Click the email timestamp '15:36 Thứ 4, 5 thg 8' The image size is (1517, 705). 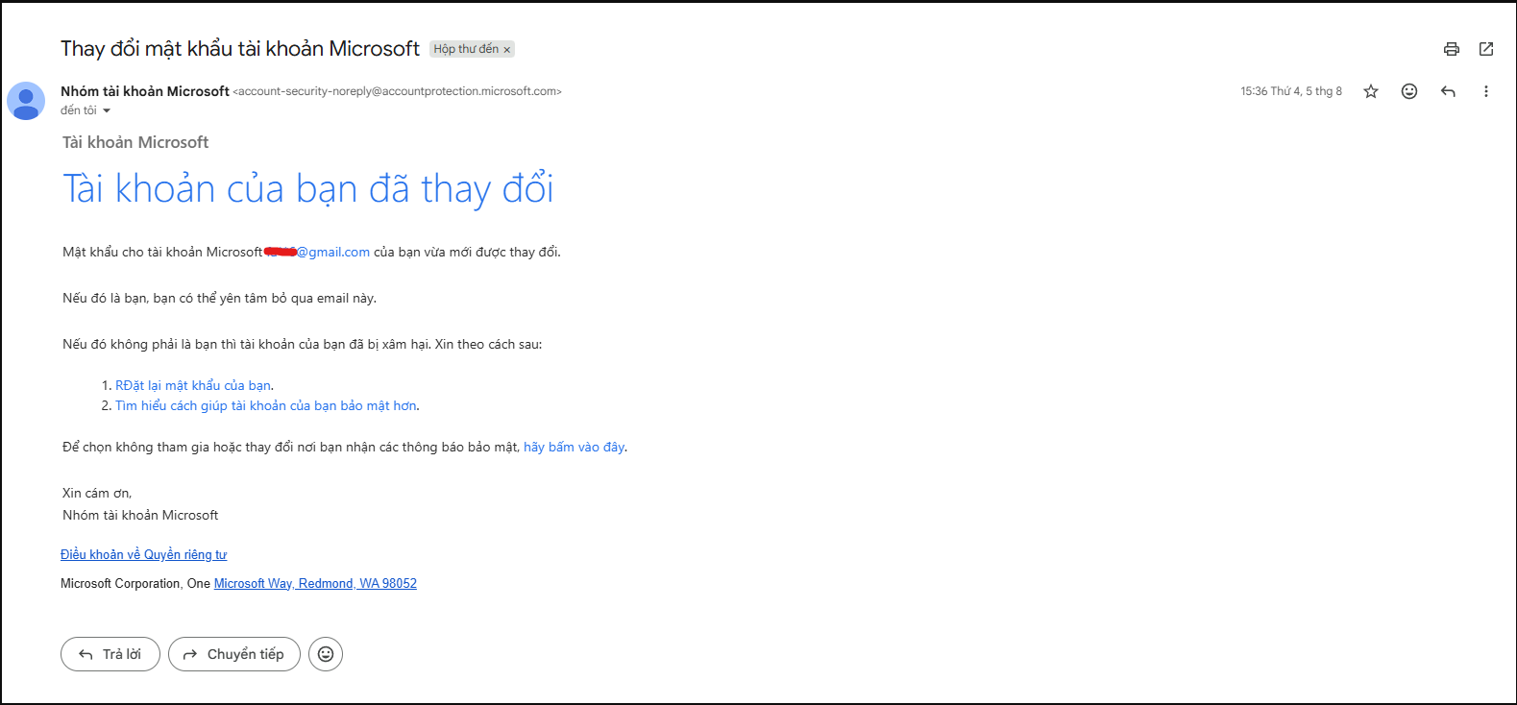pos(1291,91)
